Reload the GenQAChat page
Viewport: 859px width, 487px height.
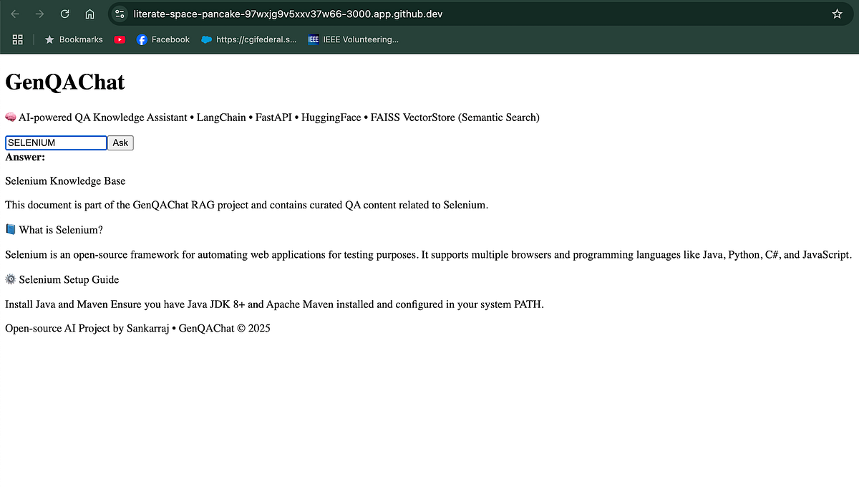click(64, 13)
